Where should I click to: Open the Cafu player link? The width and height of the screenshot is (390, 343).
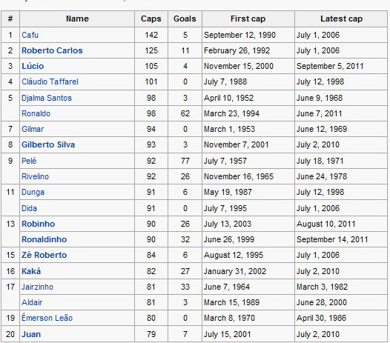click(x=30, y=35)
